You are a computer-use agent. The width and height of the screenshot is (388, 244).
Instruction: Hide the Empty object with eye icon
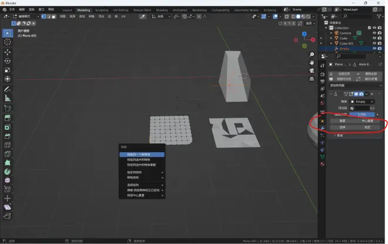tap(374, 48)
